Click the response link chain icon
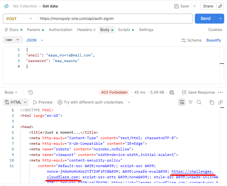 [220, 102]
